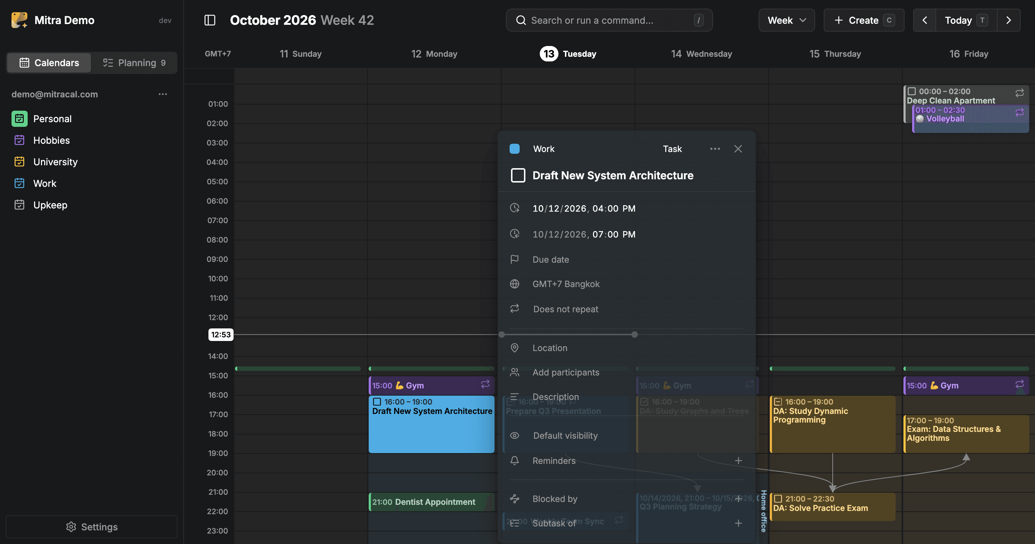This screenshot has width=1035, height=544.
Task: Check the Deep Clean Apartment task box
Action: point(912,91)
